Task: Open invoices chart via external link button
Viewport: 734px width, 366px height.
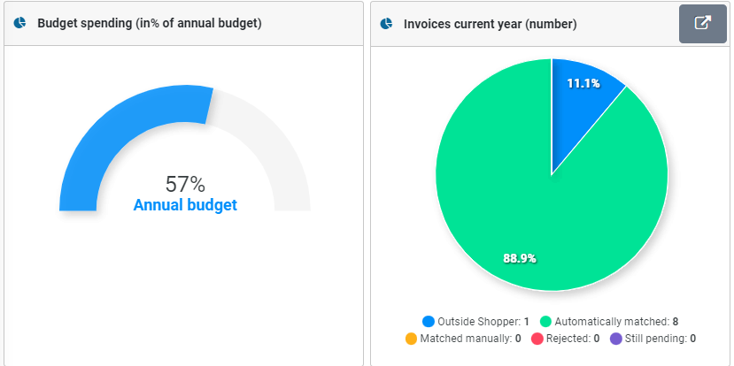Action: tap(702, 23)
